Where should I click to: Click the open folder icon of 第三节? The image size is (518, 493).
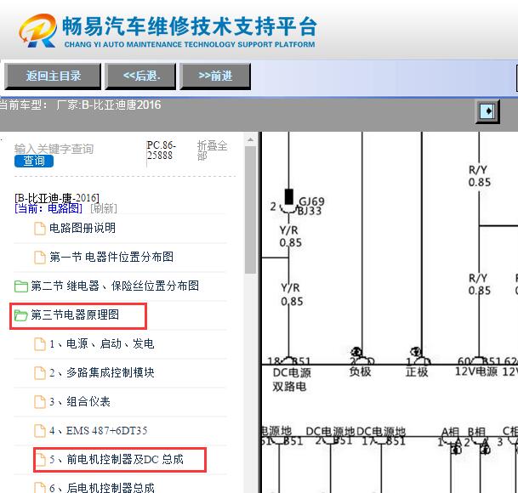(x=20, y=315)
